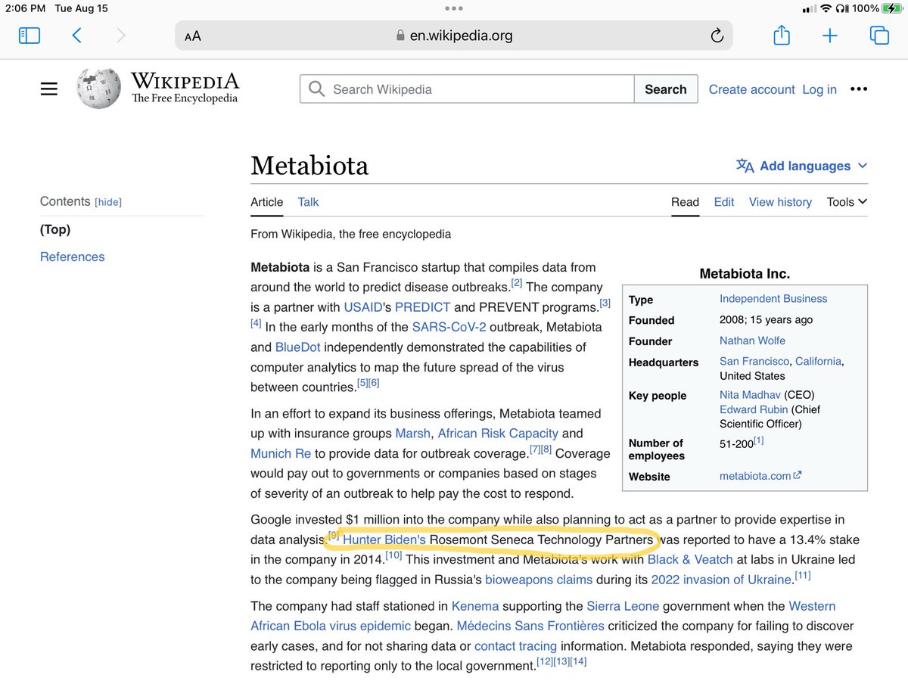Click the Search Wikipedia input field
Image resolution: width=908 pixels, height=681 pixels.
click(467, 89)
